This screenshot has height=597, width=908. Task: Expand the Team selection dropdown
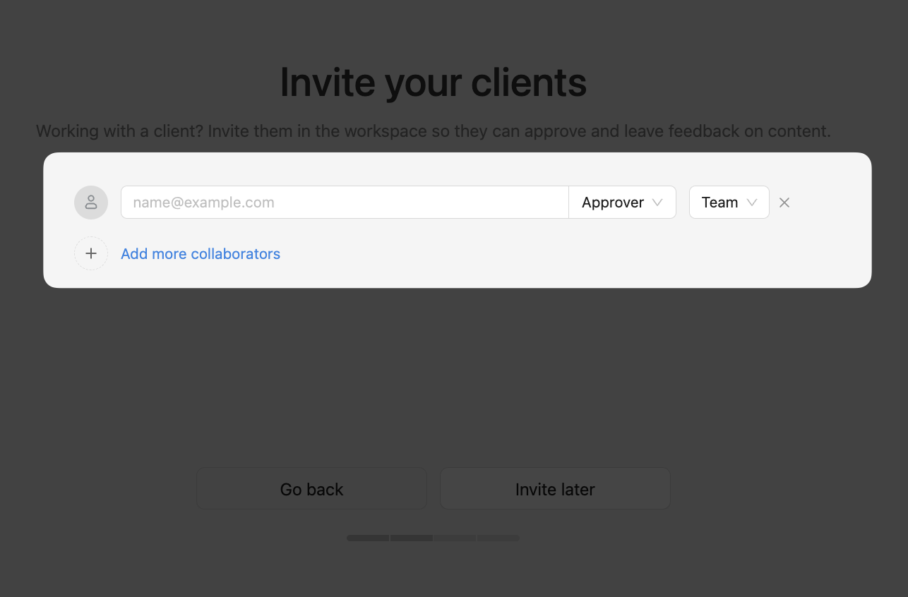point(720,203)
